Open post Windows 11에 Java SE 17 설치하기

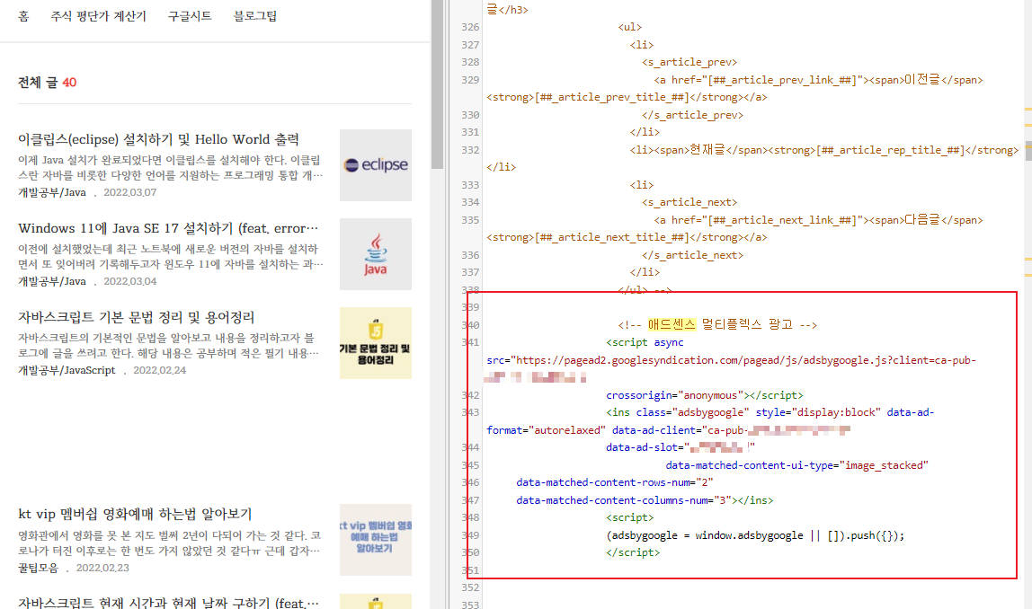click(168, 228)
